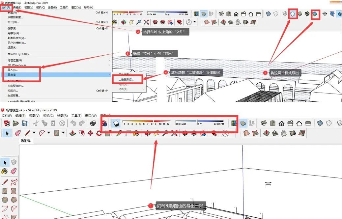The width and height of the screenshot is (342, 219).
Task: Toggle the Show/Hide Shadows button
Action: click(x=116, y=123)
